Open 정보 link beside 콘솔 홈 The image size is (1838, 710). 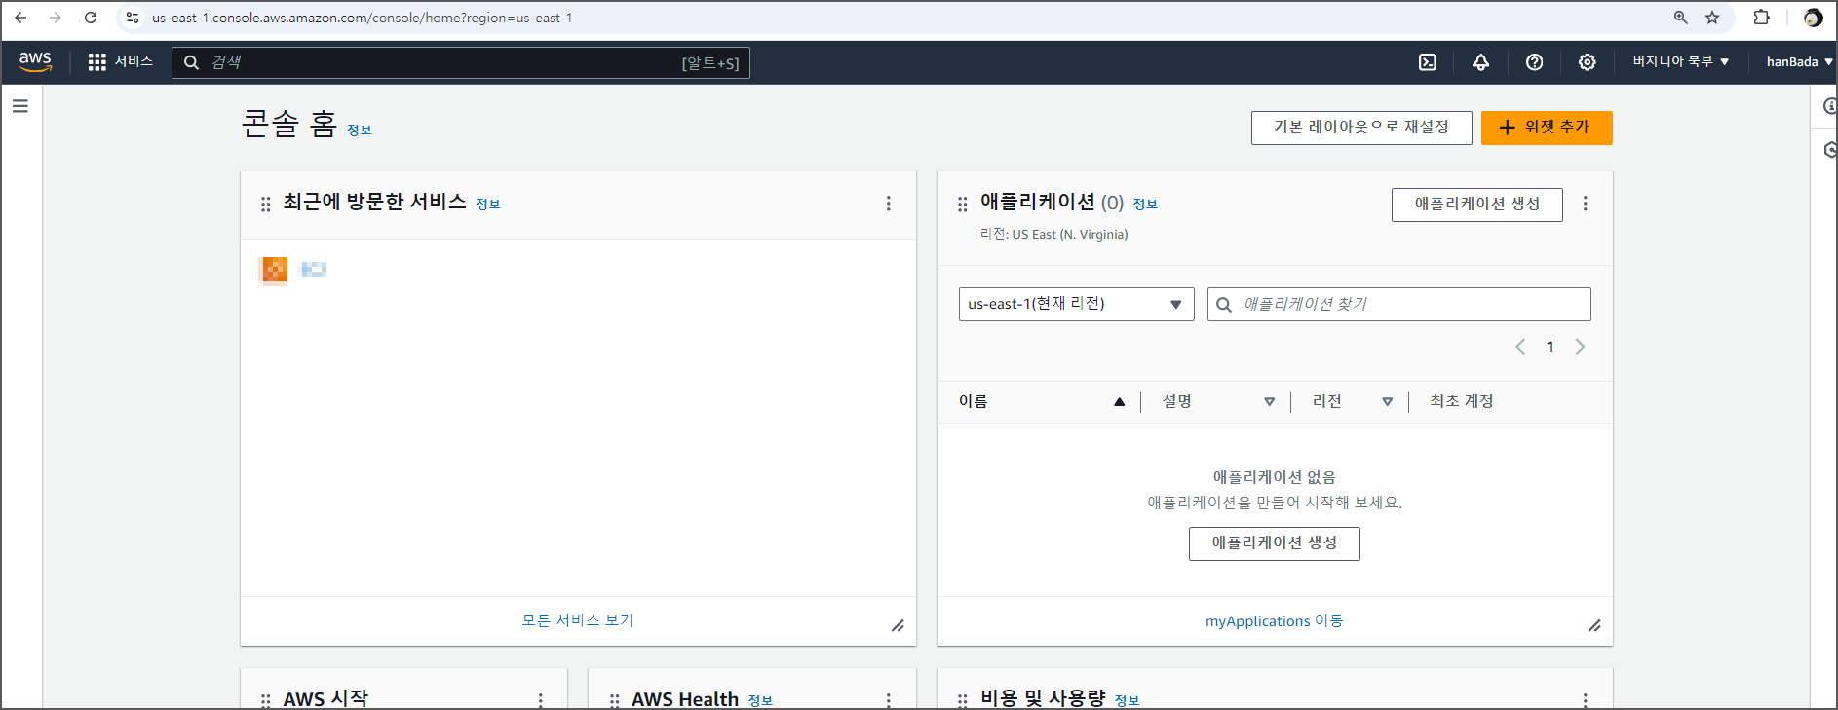[359, 131]
